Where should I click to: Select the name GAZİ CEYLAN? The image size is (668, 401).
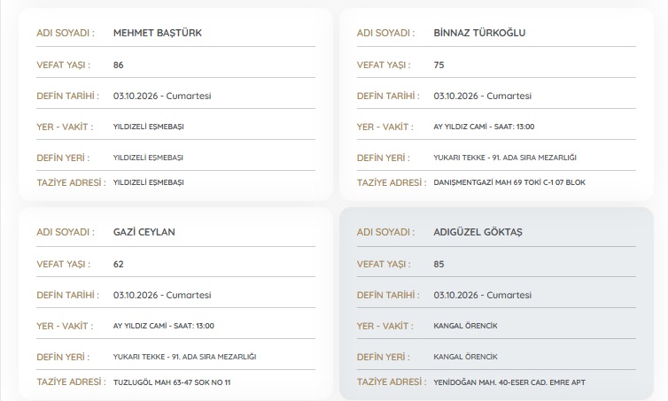pyautogui.click(x=144, y=232)
